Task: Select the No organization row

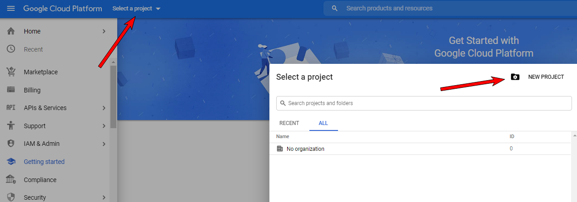Action: (305, 149)
